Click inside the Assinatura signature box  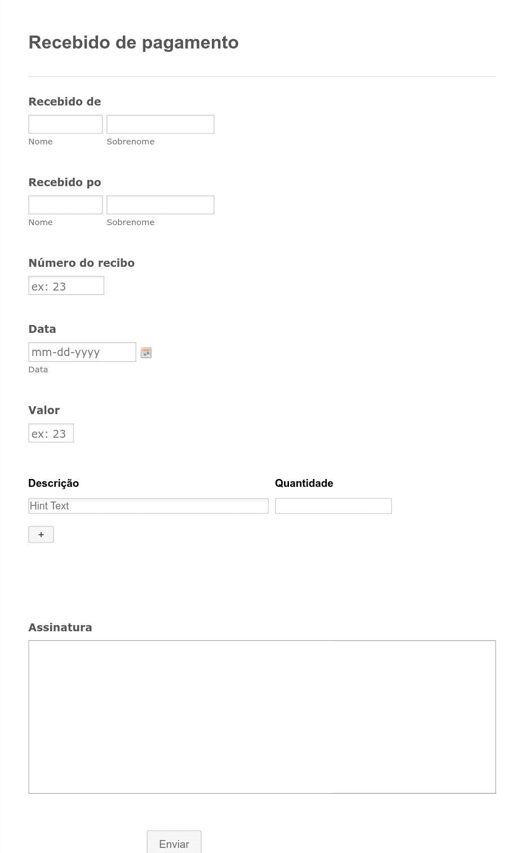(x=262, y=717)
